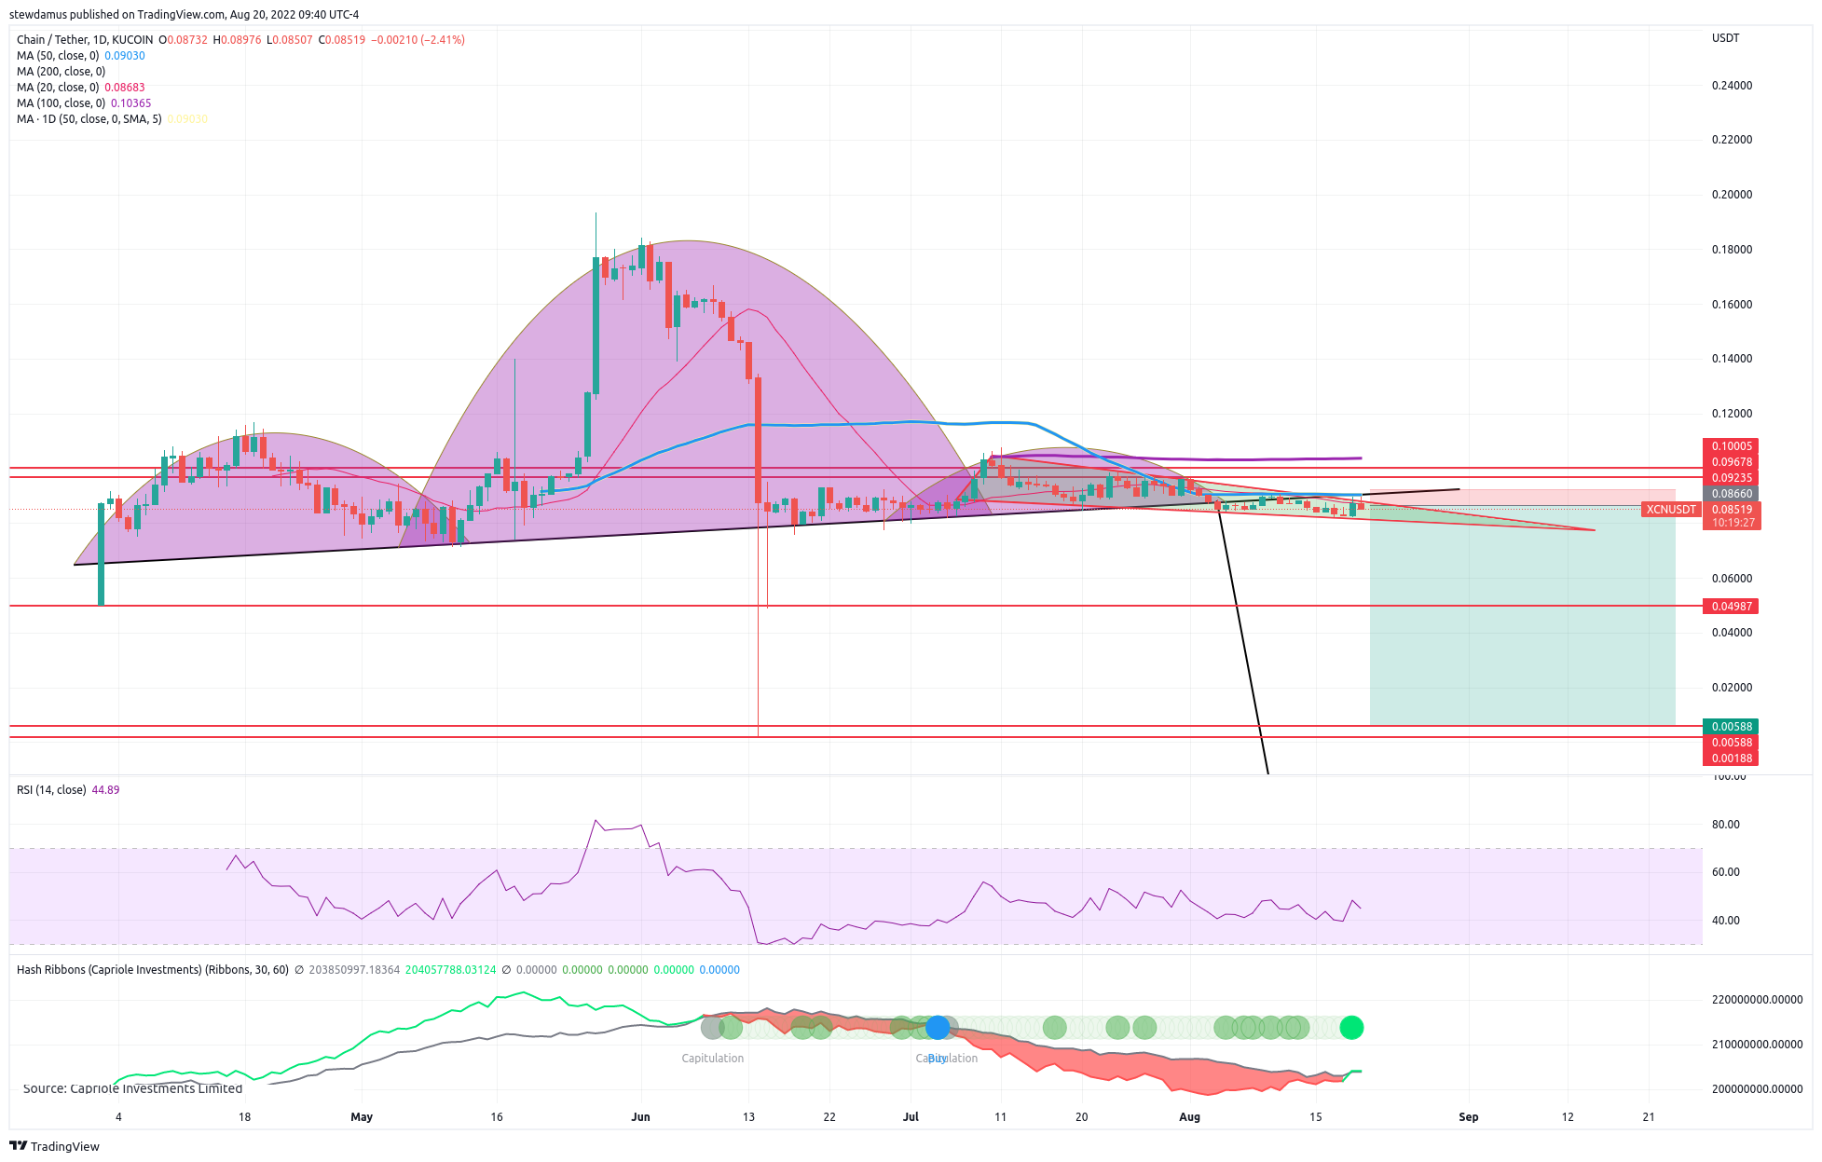Click the Source: Capriole Investments Limited text
The height and width of the screenshot is (1162, 1822).
[x=132, y=1088]
